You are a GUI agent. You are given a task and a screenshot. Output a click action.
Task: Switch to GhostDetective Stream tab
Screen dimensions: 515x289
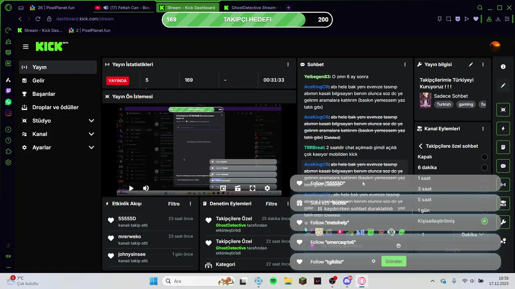point(252,8)
